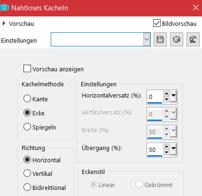Expand the Vorschau section triangle
Viewport: 202px width, 196px height.
point(4,23)
